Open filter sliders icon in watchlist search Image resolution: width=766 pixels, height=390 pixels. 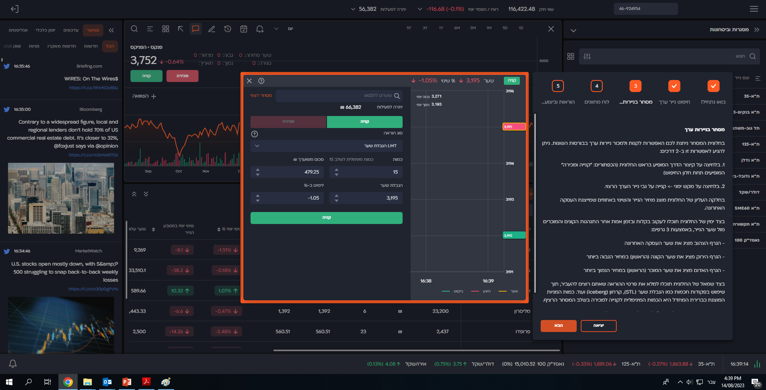(587, 56)
